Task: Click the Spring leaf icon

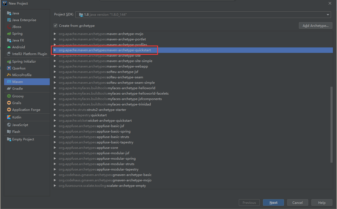Action: coord(9,34)
